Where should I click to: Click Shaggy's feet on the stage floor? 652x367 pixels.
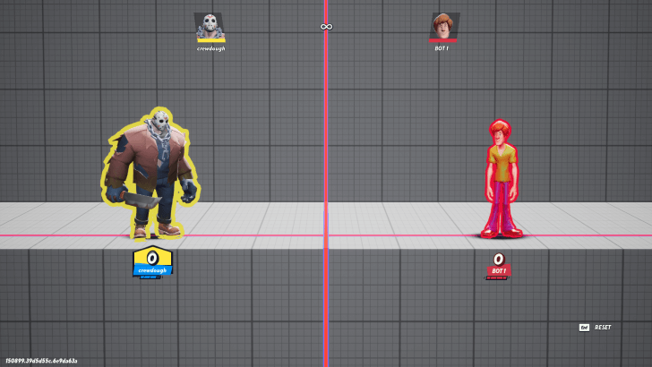pos(501,232)
